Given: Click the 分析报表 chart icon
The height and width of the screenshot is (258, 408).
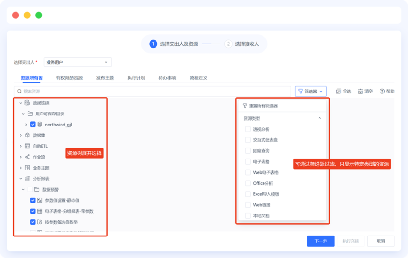Looking at the screenshot, I should (x=28, y=179).
